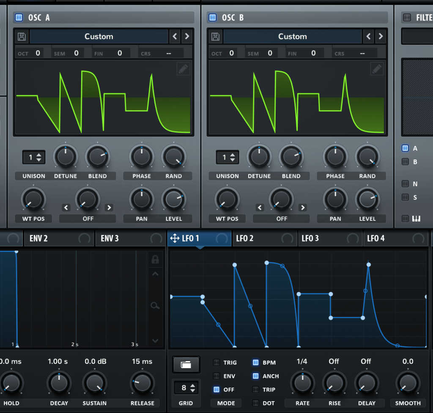
Task: Click the OSC B save wavetable icon
Action: tap(215, 36)
